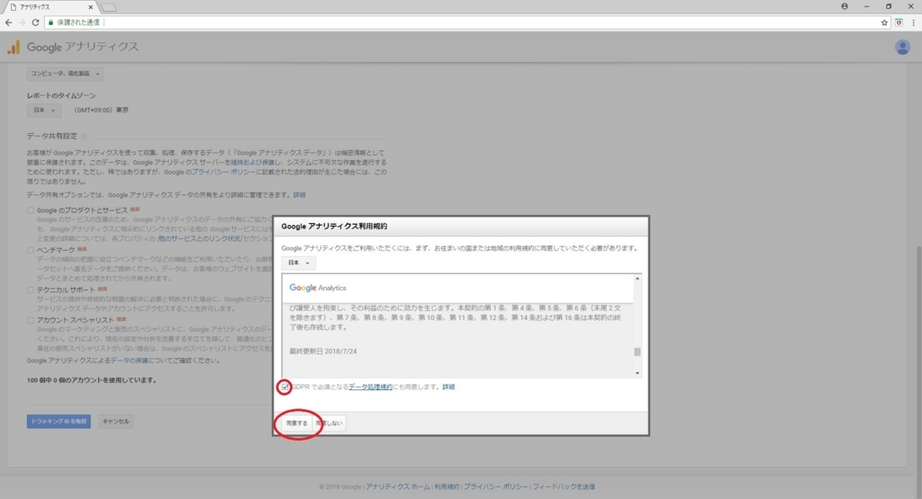Screen dimensions: 922x499
Task: Click the キャンセル button
Action: click(116, 422)
